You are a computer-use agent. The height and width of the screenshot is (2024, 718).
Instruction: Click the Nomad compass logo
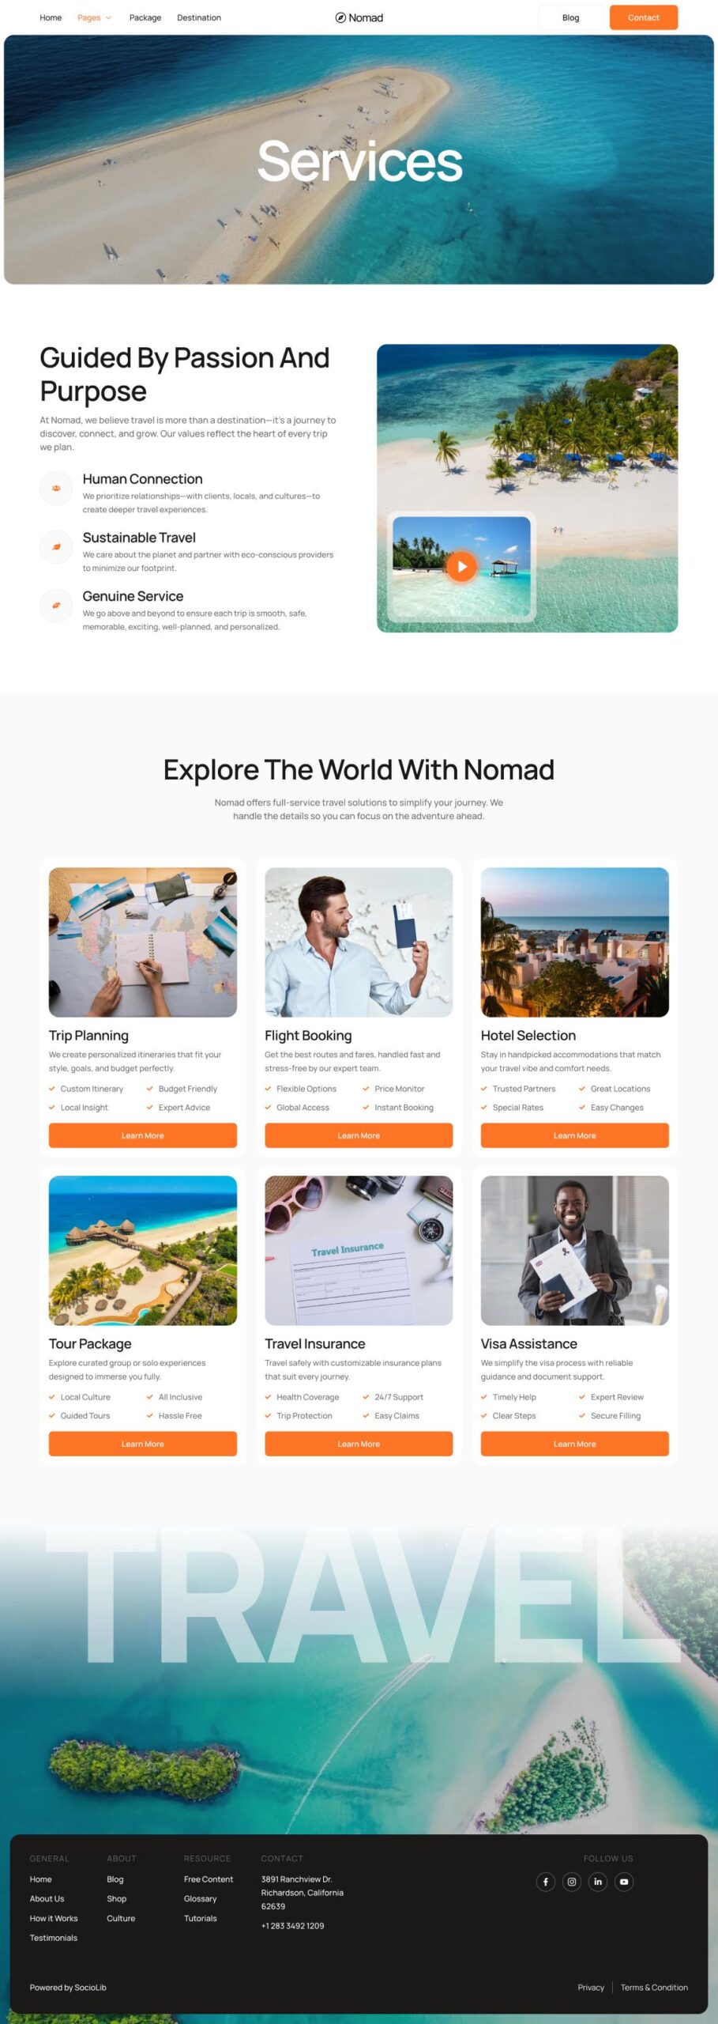[359, 17]
